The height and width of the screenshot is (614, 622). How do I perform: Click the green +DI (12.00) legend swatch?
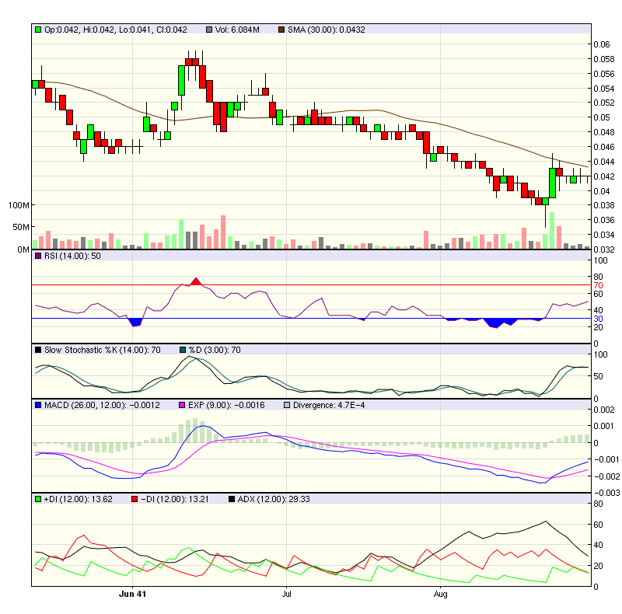point(38,499)
